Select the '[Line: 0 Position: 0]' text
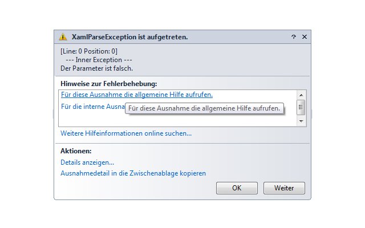The width and height of the screenshot is (365, 228). [x=89, y=51]
